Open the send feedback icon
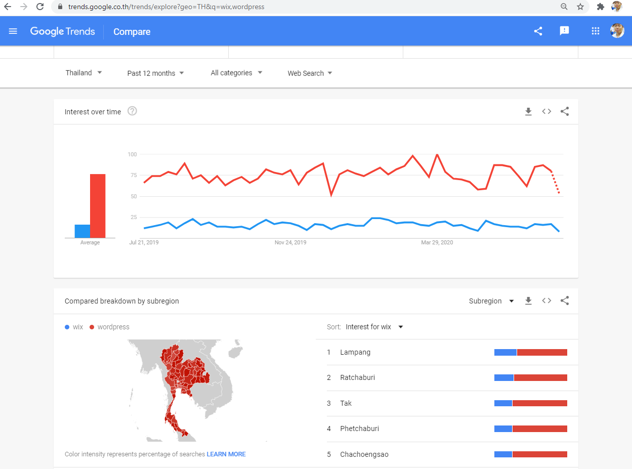The height and width of the screenshot is (469, 632). click(564, 31)
